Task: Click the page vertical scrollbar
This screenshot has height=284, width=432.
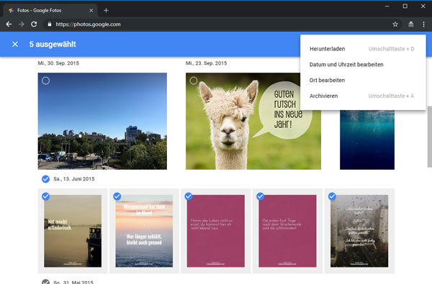Action: coord(430,137)
